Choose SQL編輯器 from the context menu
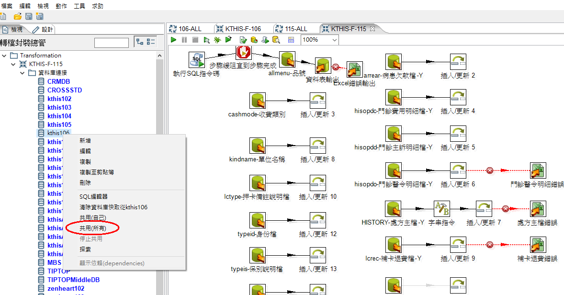564x295 pixels. (x=93, y=196)
